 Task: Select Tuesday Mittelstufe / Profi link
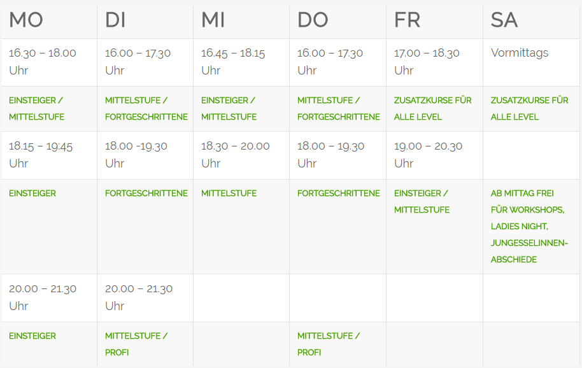[136, 344]
